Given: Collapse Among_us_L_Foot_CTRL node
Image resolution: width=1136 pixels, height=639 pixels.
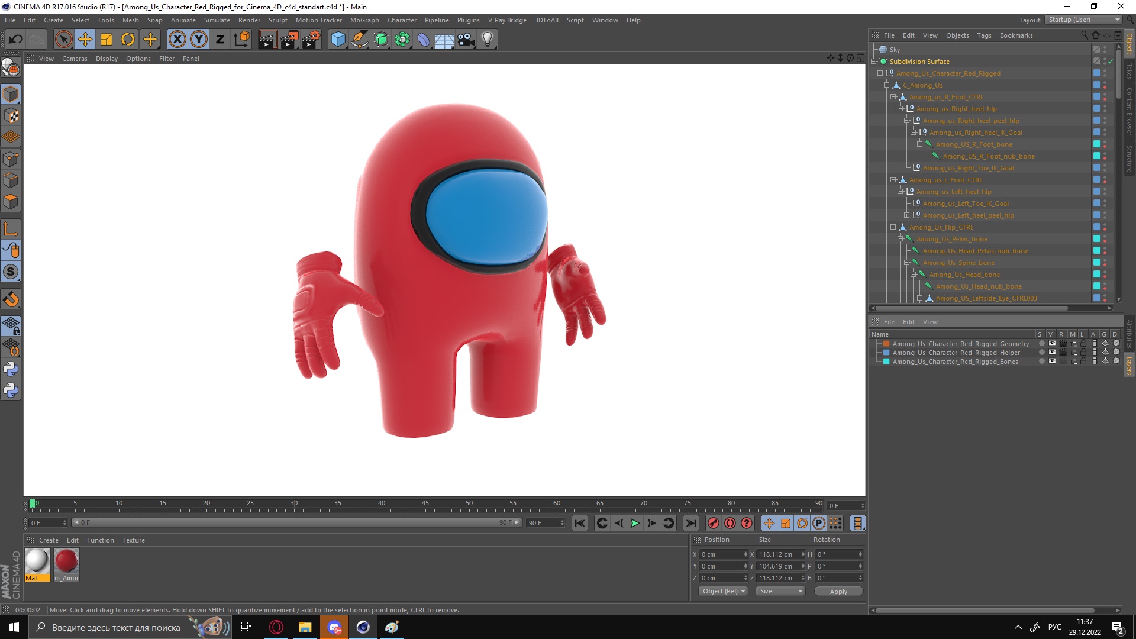Looking at the screenshot, I should click(893, 180).
